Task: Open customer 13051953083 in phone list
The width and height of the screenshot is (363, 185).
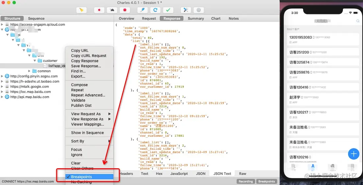Action: click(x=323, y=39)
